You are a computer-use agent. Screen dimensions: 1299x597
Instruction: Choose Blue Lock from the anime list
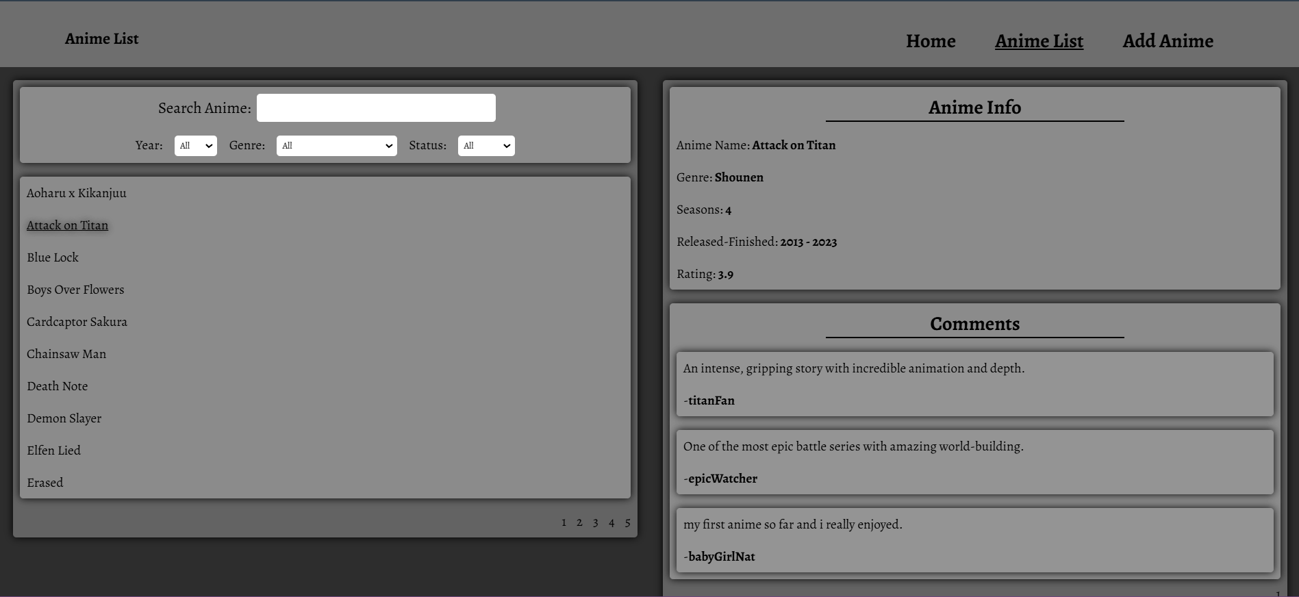53,257
